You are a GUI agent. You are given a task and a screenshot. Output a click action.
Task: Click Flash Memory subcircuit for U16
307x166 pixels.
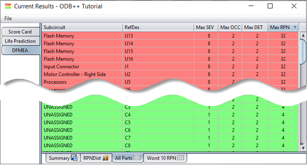tap(59, 59)
